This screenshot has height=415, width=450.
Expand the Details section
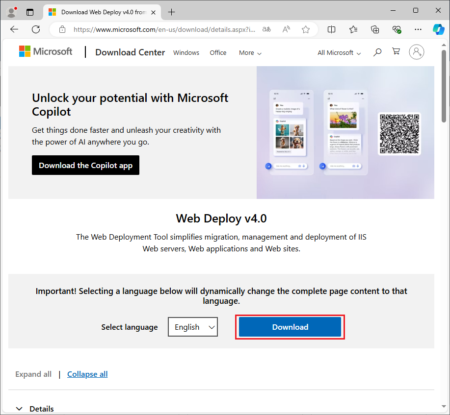(35, 409)
